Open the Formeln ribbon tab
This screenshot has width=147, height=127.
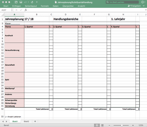click(45, 6)
